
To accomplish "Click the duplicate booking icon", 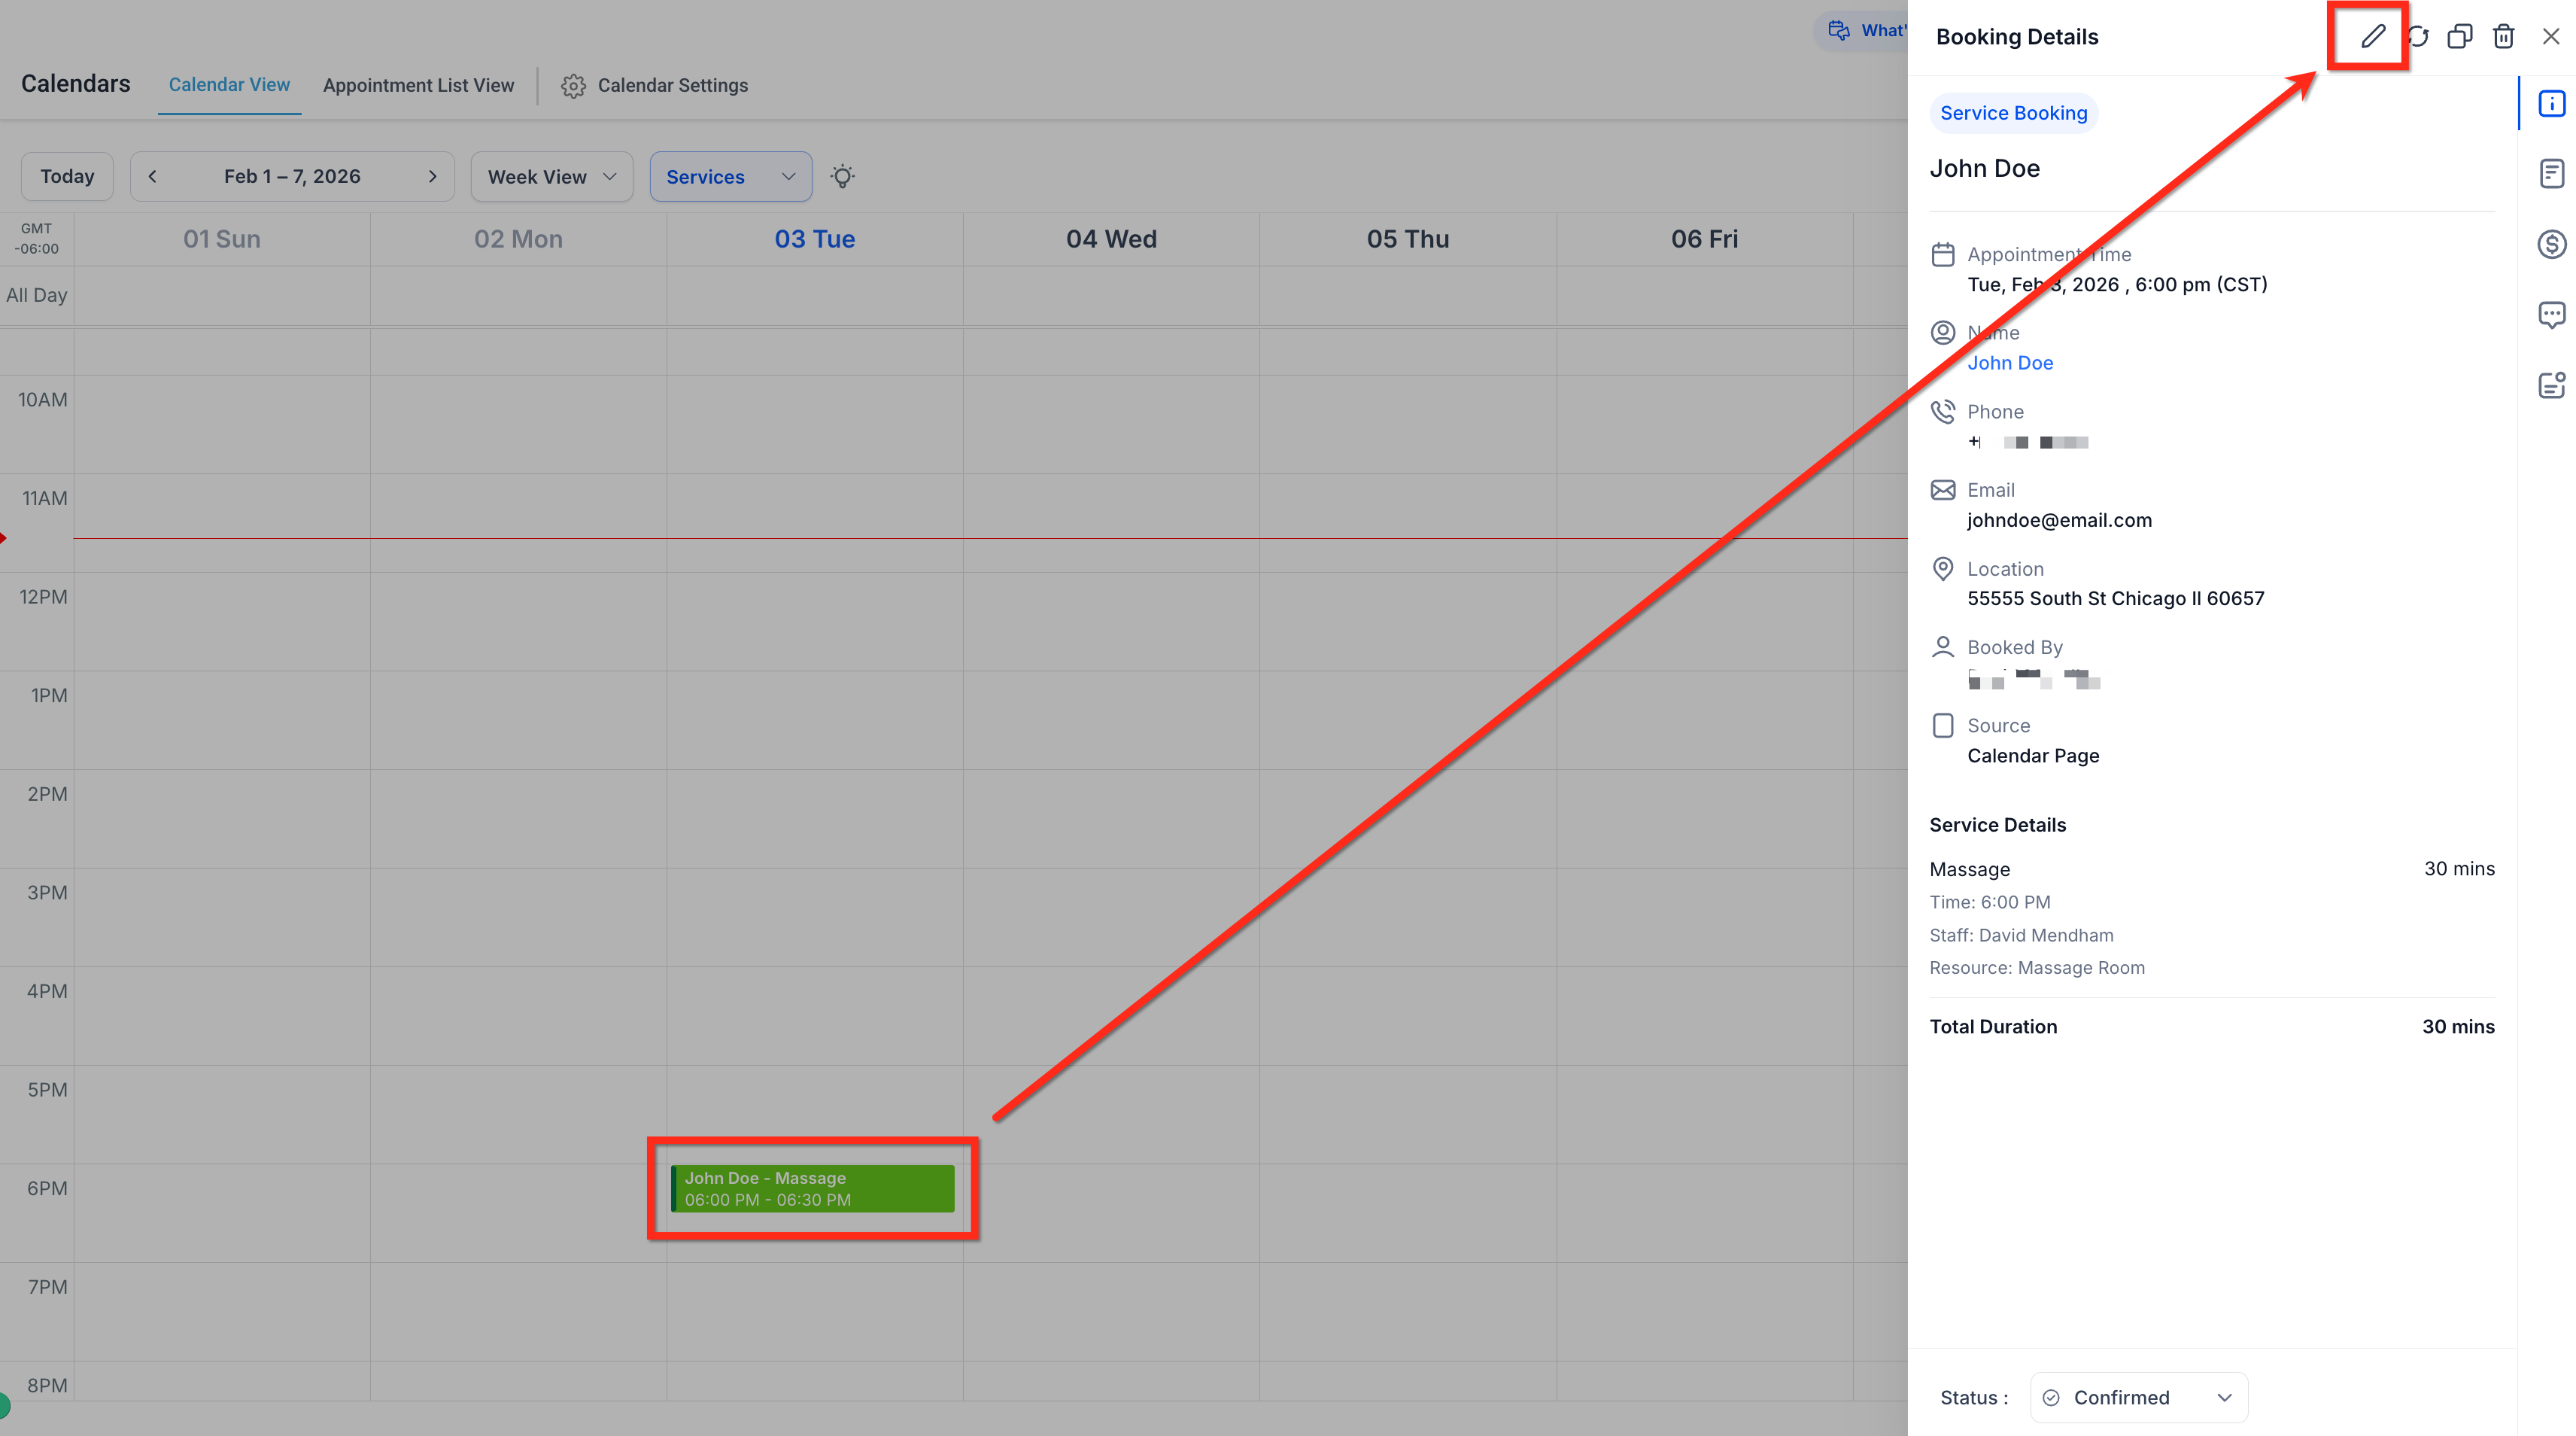I will [x=2460, y=37].
